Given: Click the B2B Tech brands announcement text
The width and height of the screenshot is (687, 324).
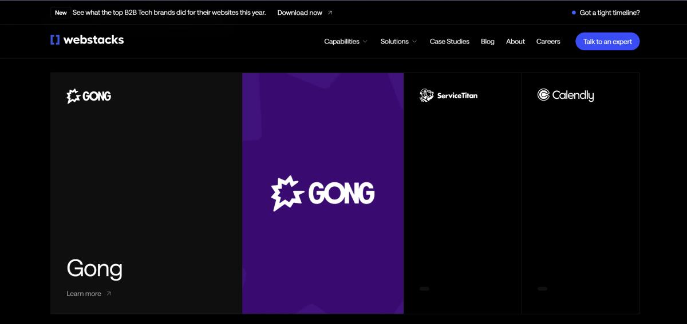Looking at the screenshot, I should tap(169, 13).
